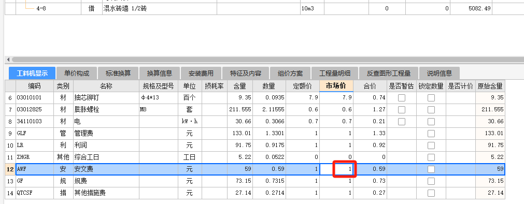Select the 规费 name cell

(x=106, y=181)
